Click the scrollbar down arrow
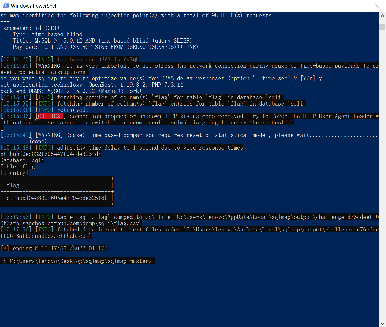The width and height of the screenshot is (386, 327). pos(382,323)
